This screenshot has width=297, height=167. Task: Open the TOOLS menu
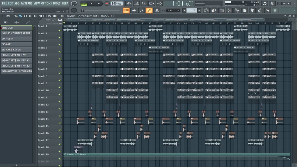tap(57, 4)
